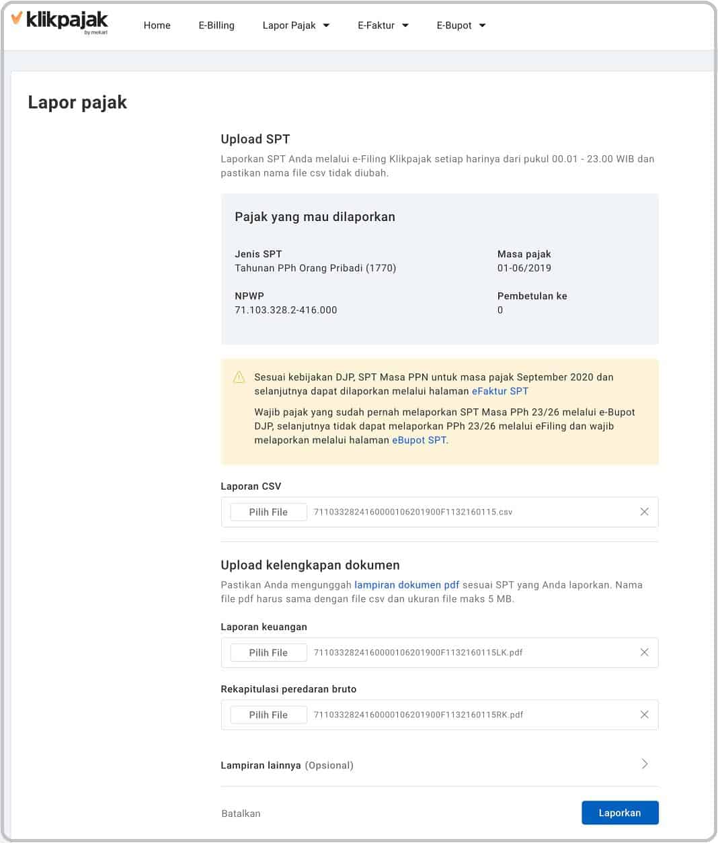
Task: Open the eBupot SPT link
Action: [x=420, y=440]
